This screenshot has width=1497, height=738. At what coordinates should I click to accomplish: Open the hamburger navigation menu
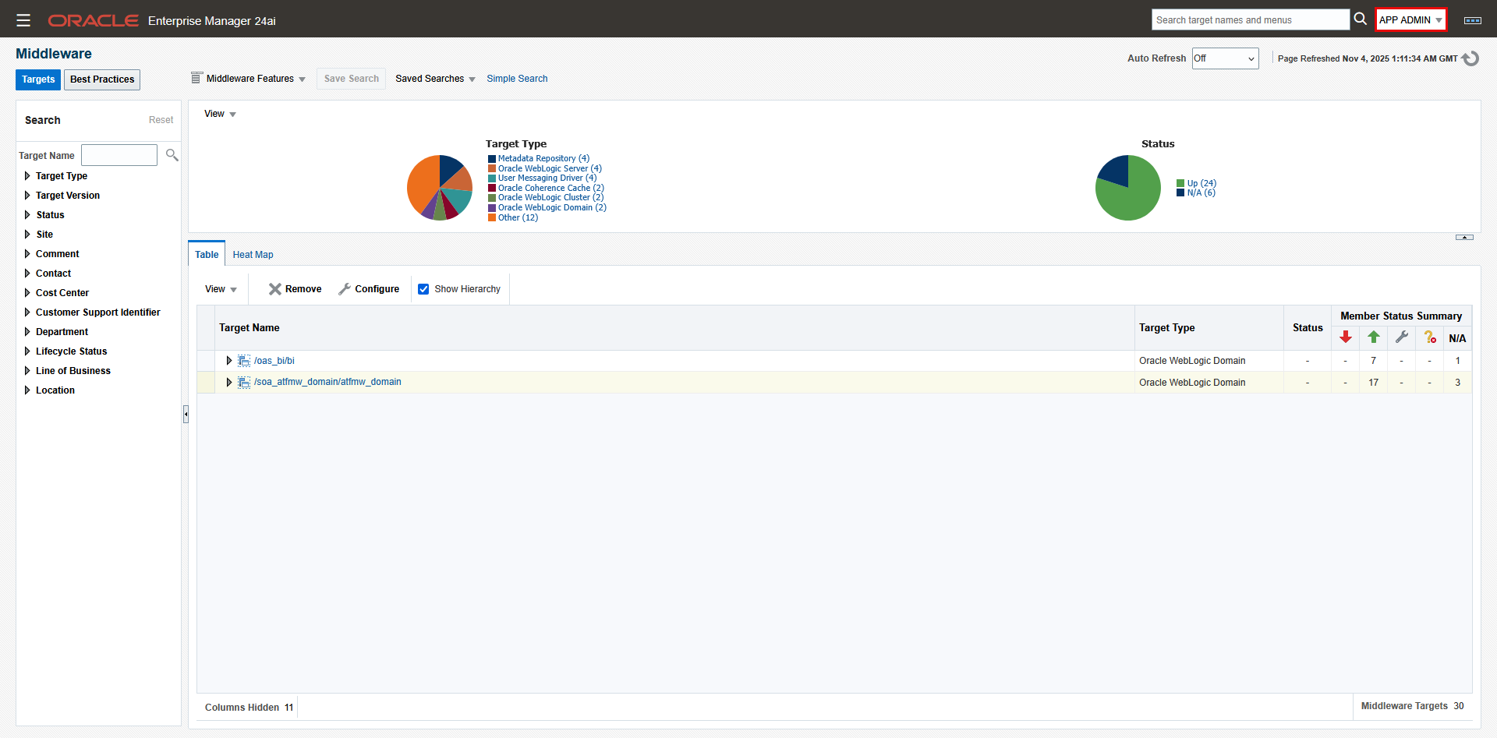pos(23,20)
